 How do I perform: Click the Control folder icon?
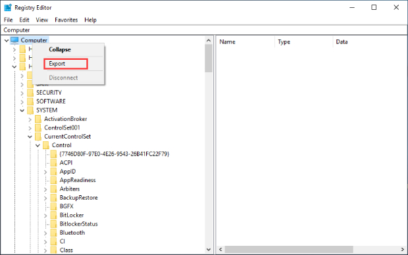pyautogui.click(x=46, y=145)
